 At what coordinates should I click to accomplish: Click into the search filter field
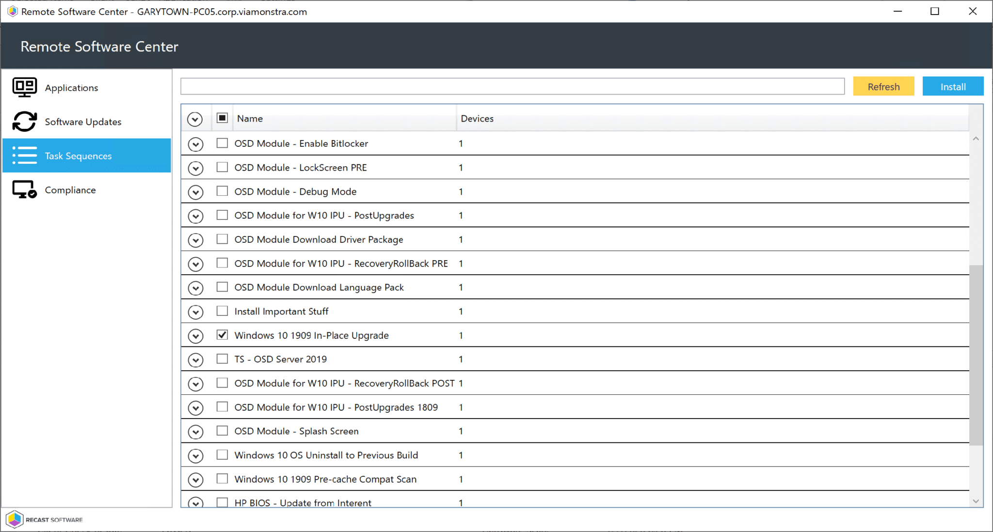pos(513,86)
